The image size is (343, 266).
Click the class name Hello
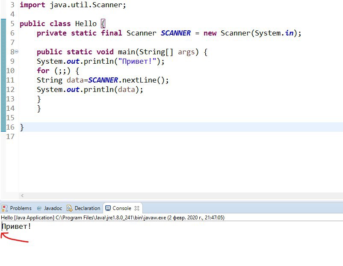click(86, 24)
